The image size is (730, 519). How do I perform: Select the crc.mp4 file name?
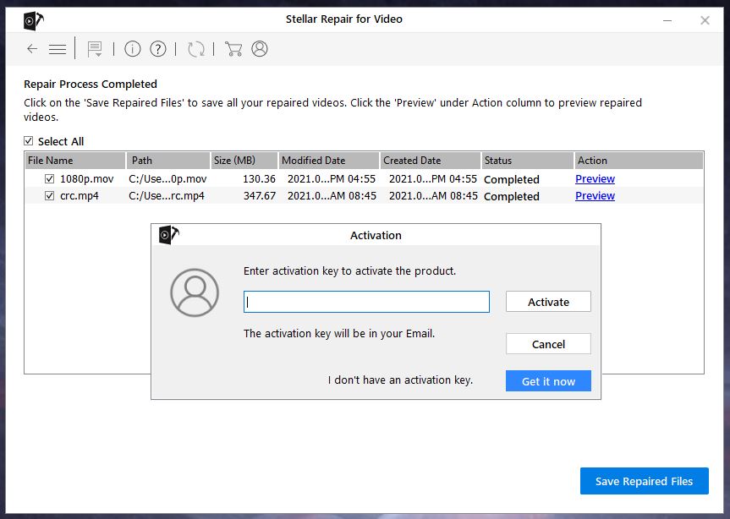80,196
